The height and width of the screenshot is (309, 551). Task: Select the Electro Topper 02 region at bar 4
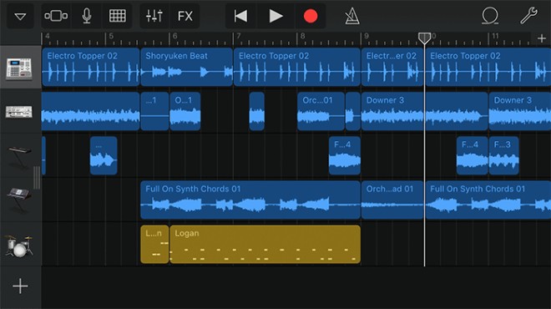tap(91, 67)
